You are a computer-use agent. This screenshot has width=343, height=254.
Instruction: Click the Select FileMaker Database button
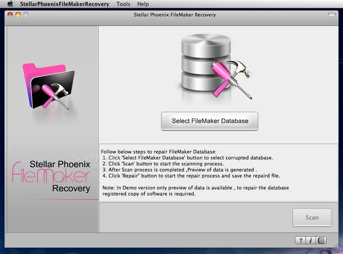209,121
